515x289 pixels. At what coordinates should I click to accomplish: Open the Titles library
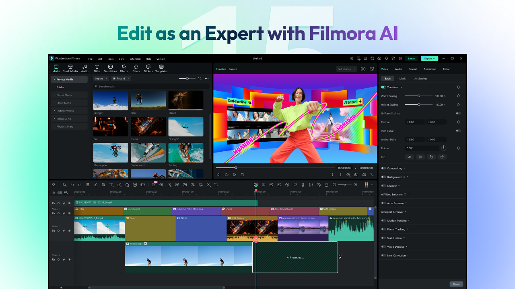(x=97, y=68)
